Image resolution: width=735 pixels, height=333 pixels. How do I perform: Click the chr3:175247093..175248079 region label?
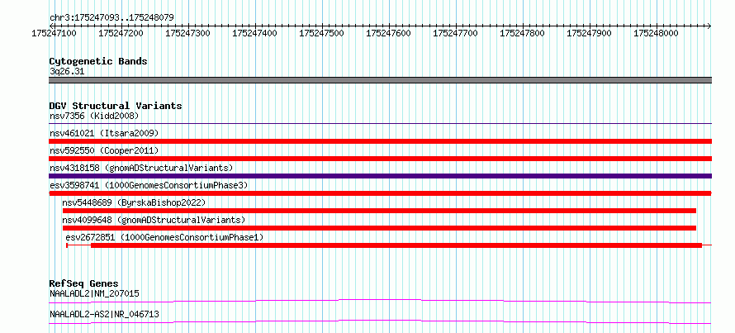112,17
